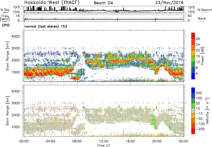Click the "20:00" time tick label

click(157, 141)
